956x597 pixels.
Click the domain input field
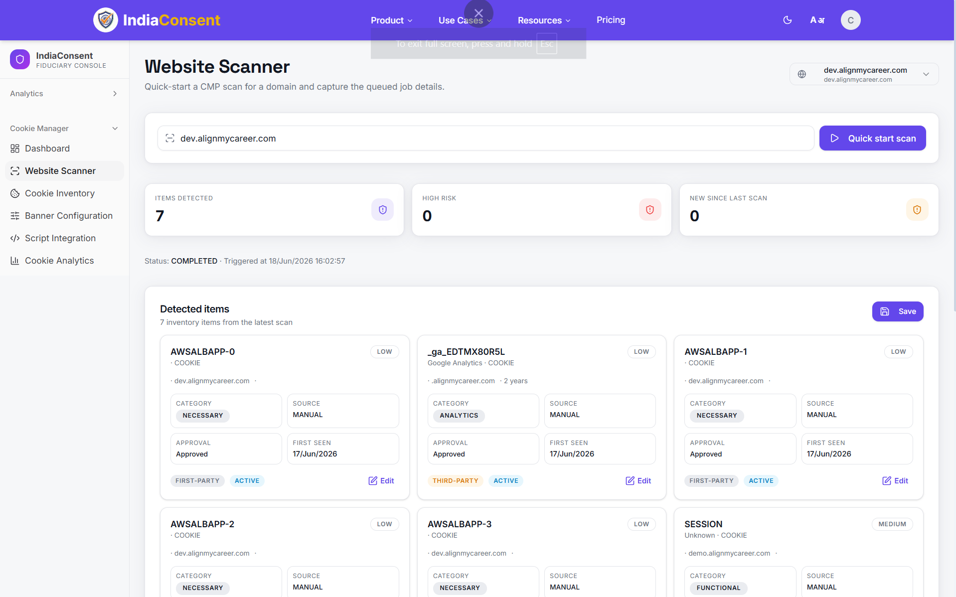[486, 138]
